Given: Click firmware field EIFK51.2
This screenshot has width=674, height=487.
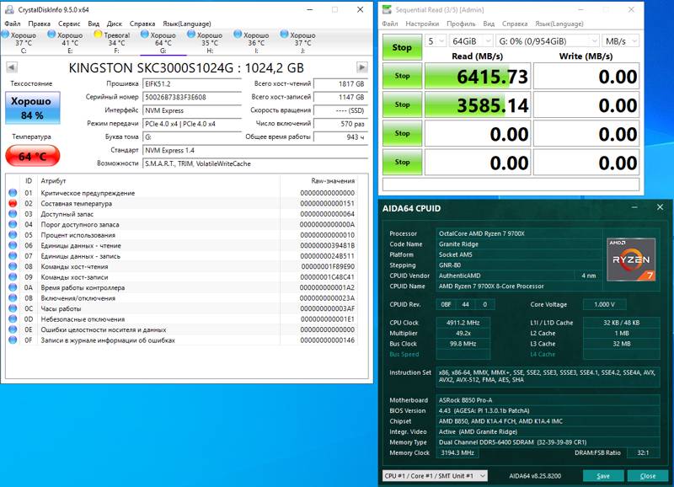Looking at the screenshot, I should click(192, 84).
